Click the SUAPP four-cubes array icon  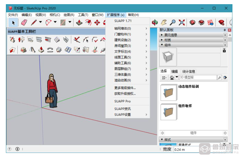tap(68, 50)
